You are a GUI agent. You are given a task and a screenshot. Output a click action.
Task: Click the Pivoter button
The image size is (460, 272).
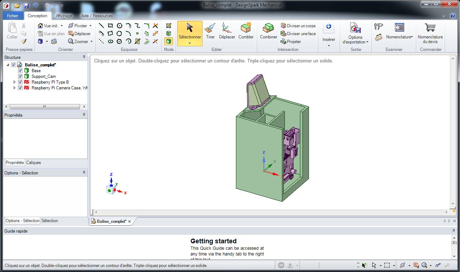coord(78,26)
